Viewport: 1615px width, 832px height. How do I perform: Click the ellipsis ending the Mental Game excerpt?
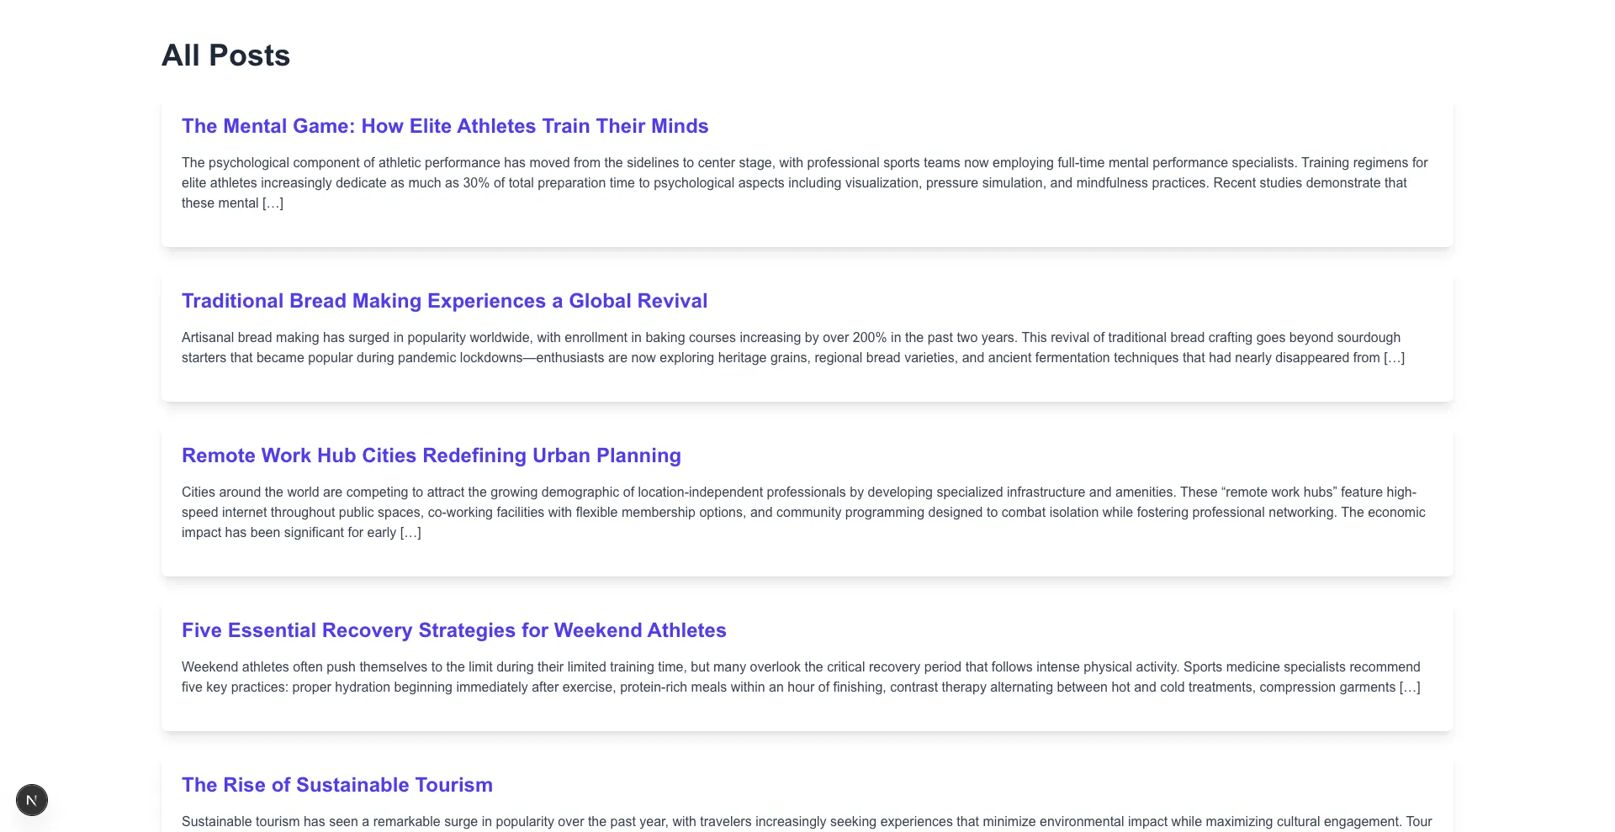pos(273,203)
